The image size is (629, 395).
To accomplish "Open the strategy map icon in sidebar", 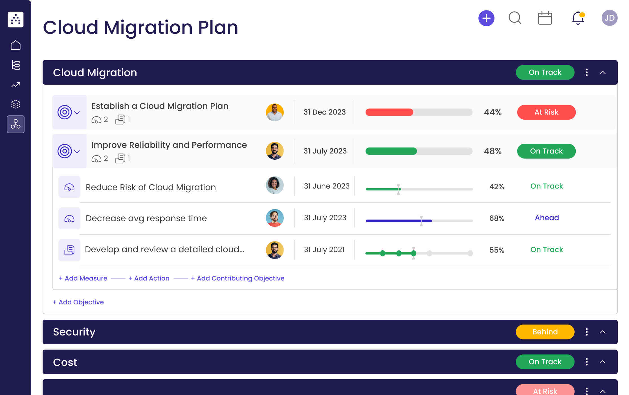I will click(x=16, y=124).
